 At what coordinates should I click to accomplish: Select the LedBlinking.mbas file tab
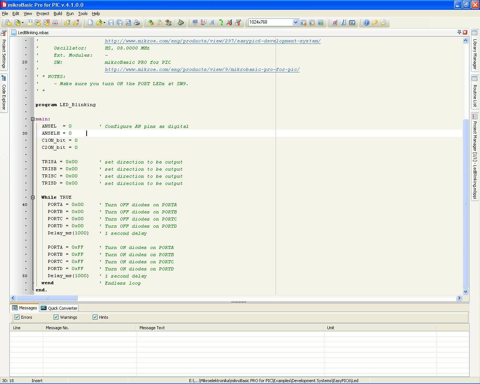coord(30,33)
